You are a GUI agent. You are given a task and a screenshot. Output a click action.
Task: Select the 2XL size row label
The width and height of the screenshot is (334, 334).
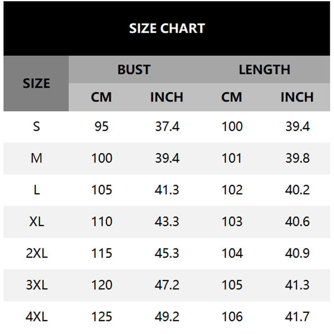tap(36, 253)
